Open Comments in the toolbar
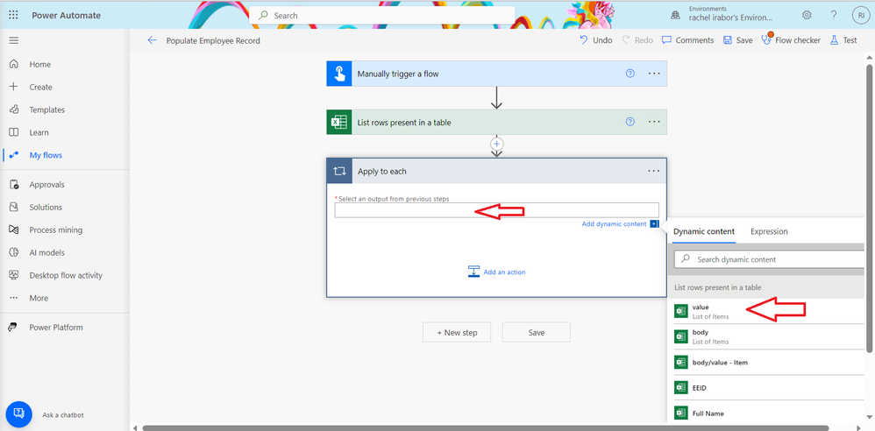Image resolution: width=875 pixels, height=431 pixels. [x=687, y=40]
